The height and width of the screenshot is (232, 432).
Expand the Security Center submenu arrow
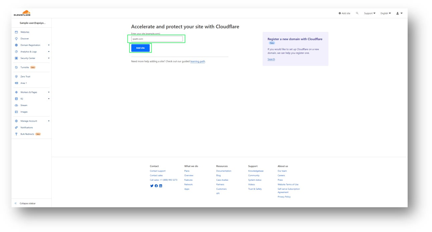49,58
